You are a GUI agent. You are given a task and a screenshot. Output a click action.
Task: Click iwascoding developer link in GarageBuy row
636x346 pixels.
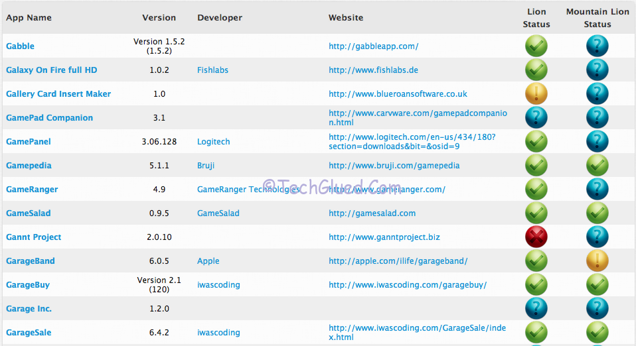point(218,285)
